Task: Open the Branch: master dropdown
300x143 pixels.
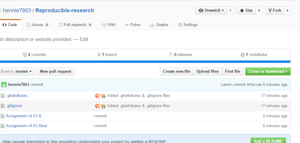Action: pyautogui.click(x=17, y=71)
